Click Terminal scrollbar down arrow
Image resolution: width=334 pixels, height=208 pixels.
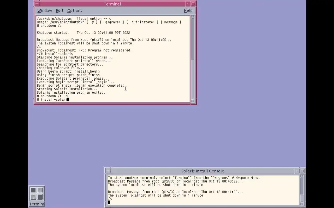tap(193, 101)
